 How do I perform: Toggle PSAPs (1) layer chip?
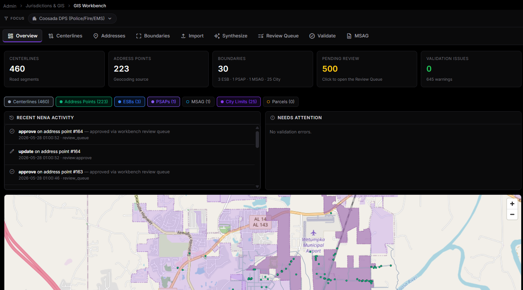(x=163, y=102)
